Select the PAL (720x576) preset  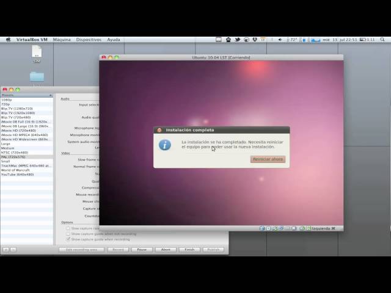pyautogui.click(x=27, y=157)
